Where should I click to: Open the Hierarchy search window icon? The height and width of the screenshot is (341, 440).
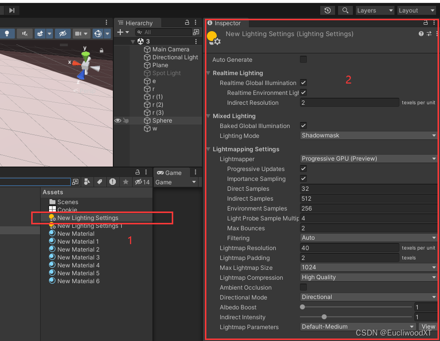(196, 32)
